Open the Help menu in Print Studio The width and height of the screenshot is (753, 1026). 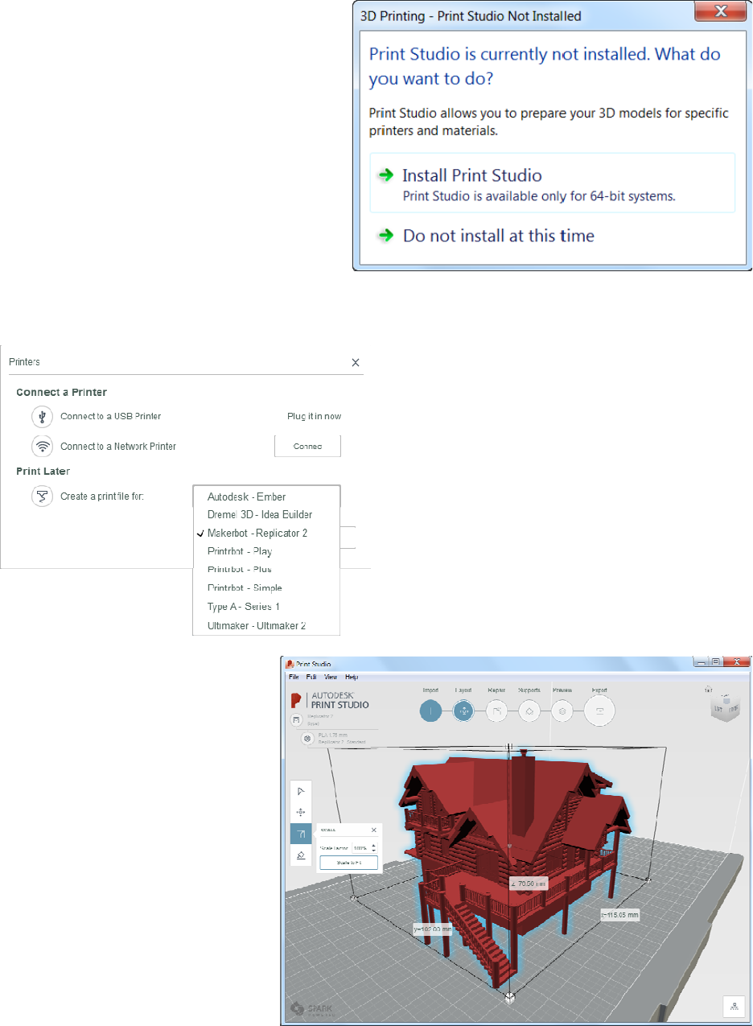(x=352, y=678)
